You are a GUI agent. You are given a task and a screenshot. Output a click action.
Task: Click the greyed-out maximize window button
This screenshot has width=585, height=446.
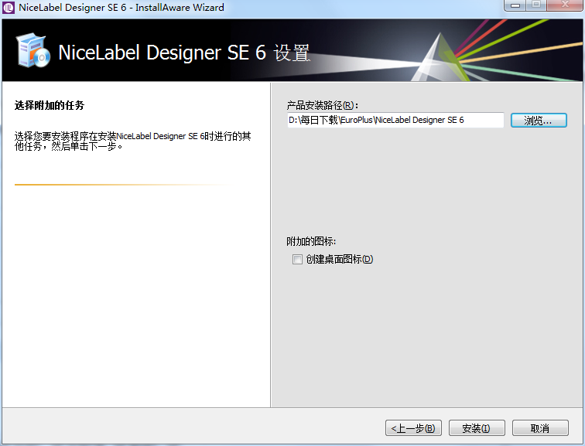535,6
